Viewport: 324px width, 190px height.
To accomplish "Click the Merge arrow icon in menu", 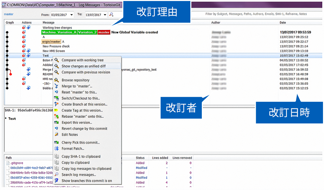I will point(56,86).
